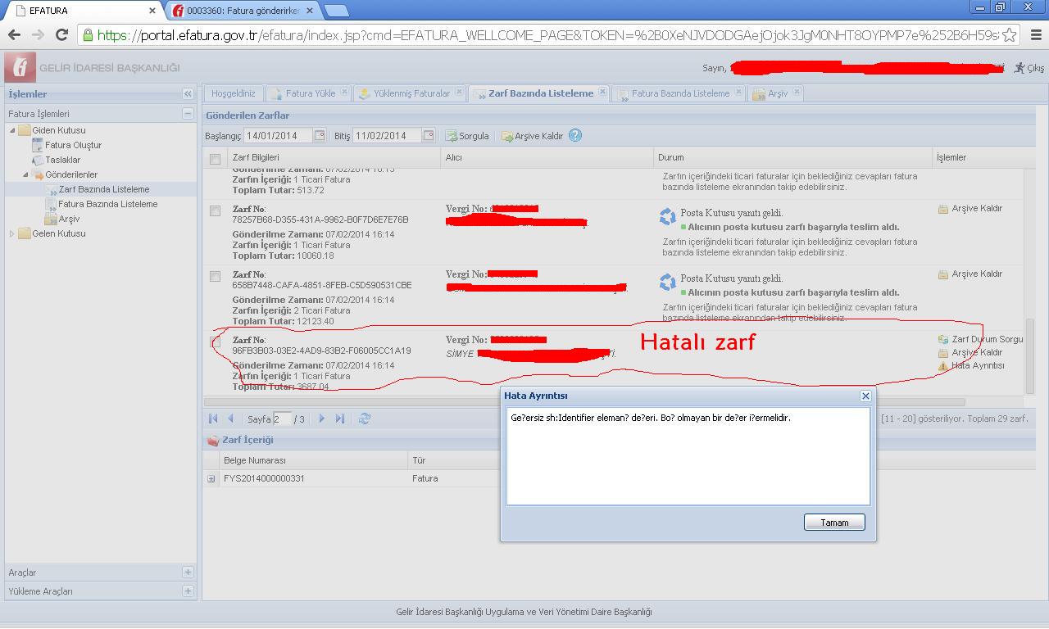Reload the page with browser refresh

(x=61, y=34)
